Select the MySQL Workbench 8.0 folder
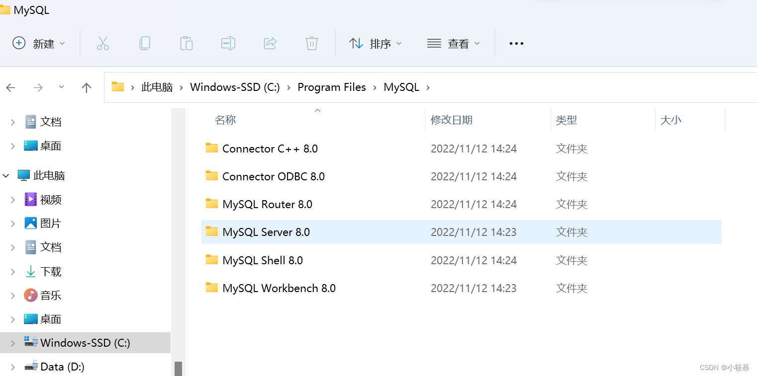This screenshot has height=376, width=757. (x=462, y=288)
